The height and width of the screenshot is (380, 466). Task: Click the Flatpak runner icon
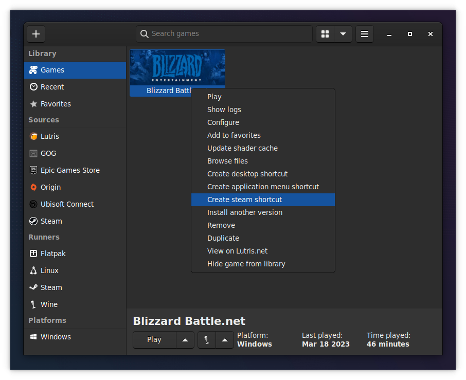point(33,254)
